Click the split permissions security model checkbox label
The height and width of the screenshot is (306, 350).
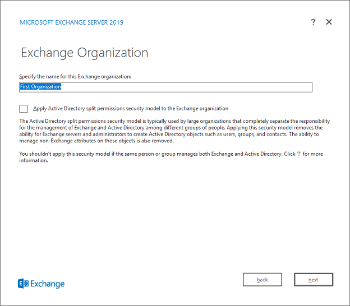pos(130,109)
